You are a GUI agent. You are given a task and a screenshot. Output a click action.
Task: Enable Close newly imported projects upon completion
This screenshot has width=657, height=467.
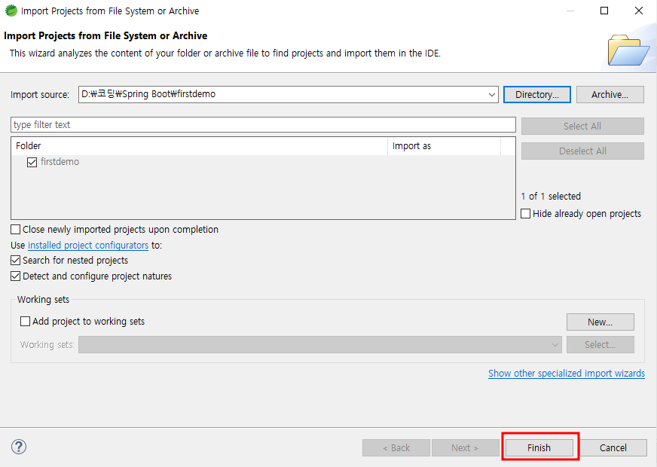pyautogui.click(x=16, y=230)
